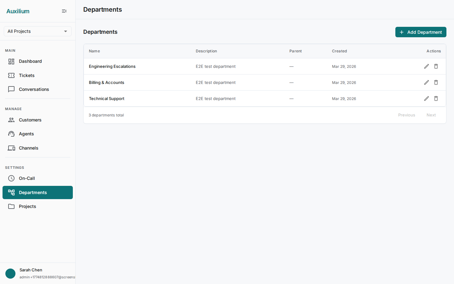Open the All Projects dropdown
454x284 pixels.
click(38, 31)
